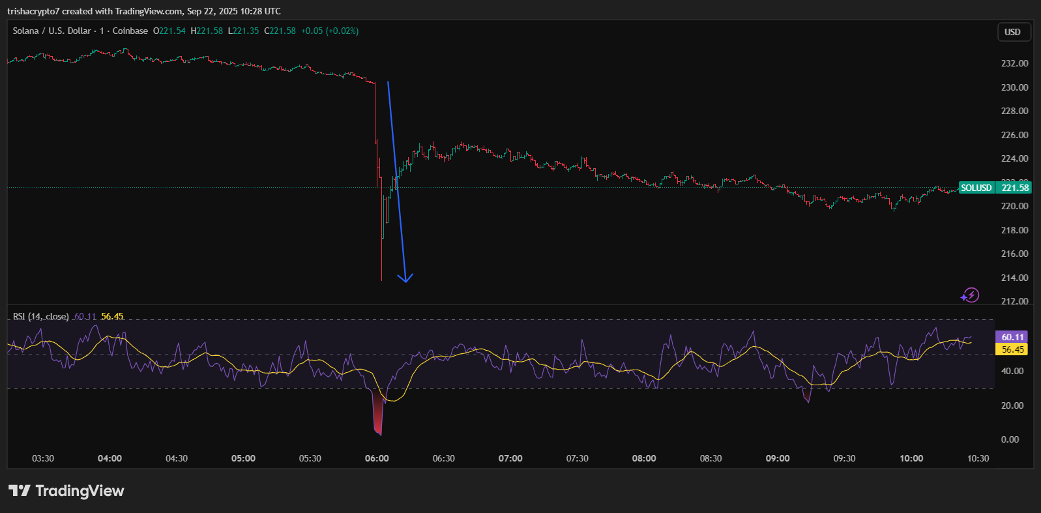Click the yellow 56.45 RSI axis label
The height and width of the screenshot is (513, 1041).
pyautogui.click(x=1012, y=349)
